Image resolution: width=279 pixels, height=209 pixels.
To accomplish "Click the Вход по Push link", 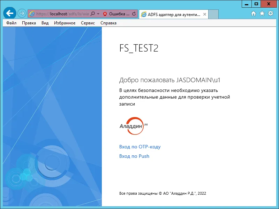I will pos(134,156).
